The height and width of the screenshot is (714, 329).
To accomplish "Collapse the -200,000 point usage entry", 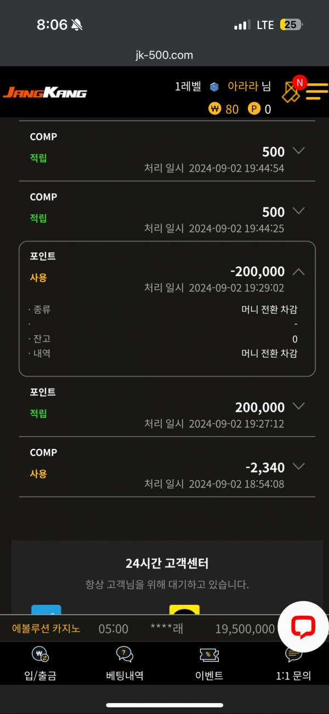I will (x=299, y=271).
